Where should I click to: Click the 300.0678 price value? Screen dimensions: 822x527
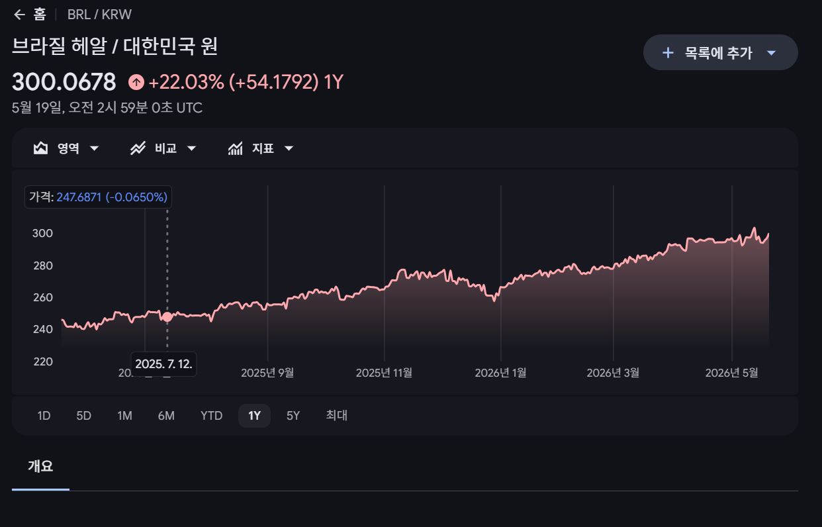[64, 82]
